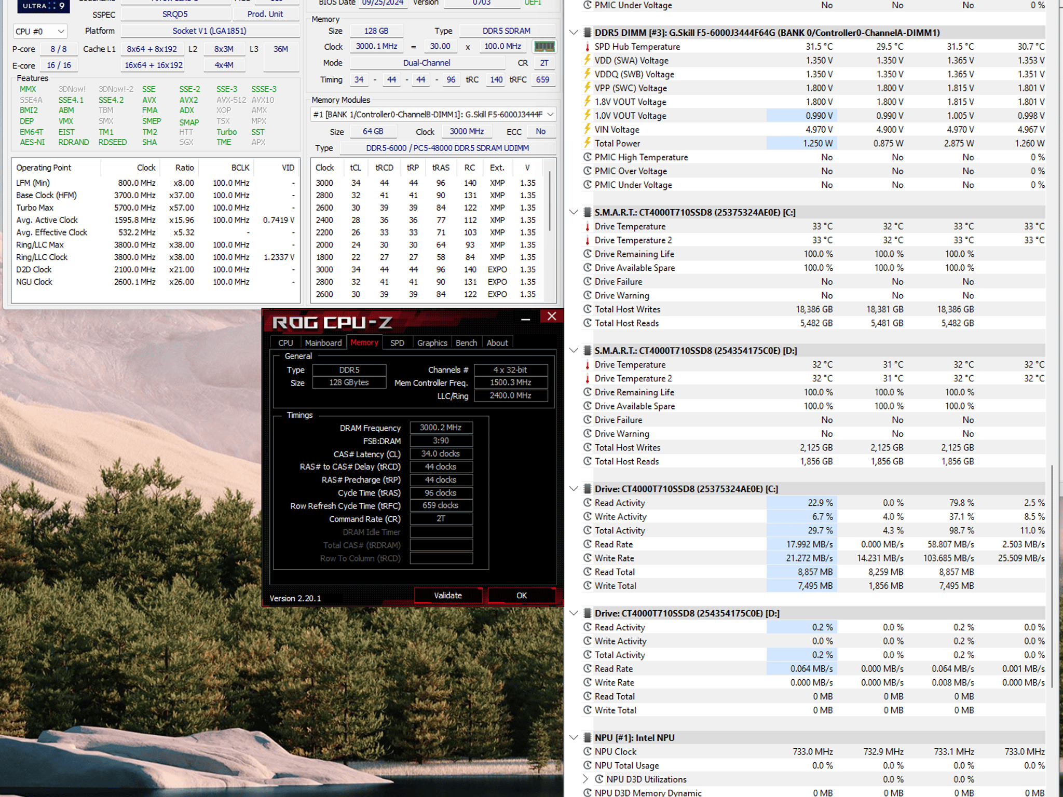Click the sensor list vertical scrollbar
The image size is (1063, 797).
[x=1052, y=576]
